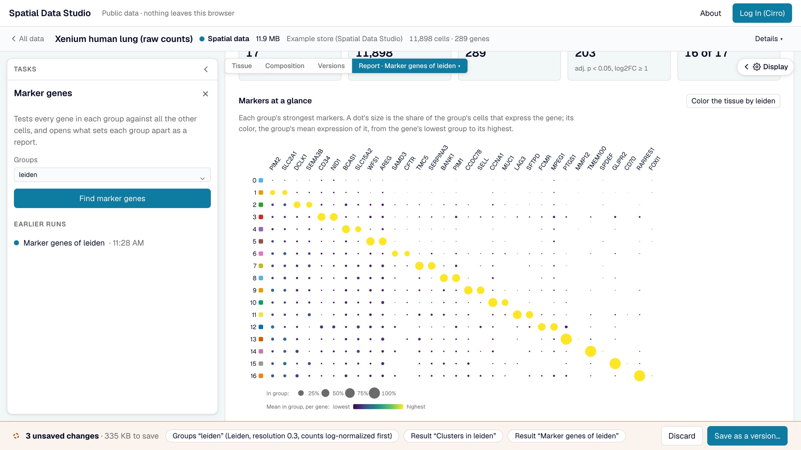Click the PIM2 gene column label

[275, 163]
